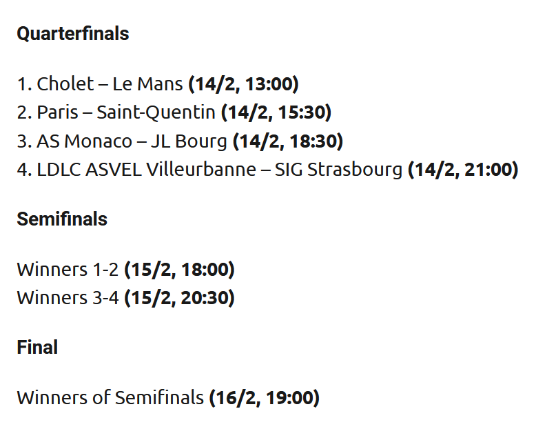Click the time (14/2, 21:00)
536x429 pixels.
(x=463, y=170)
